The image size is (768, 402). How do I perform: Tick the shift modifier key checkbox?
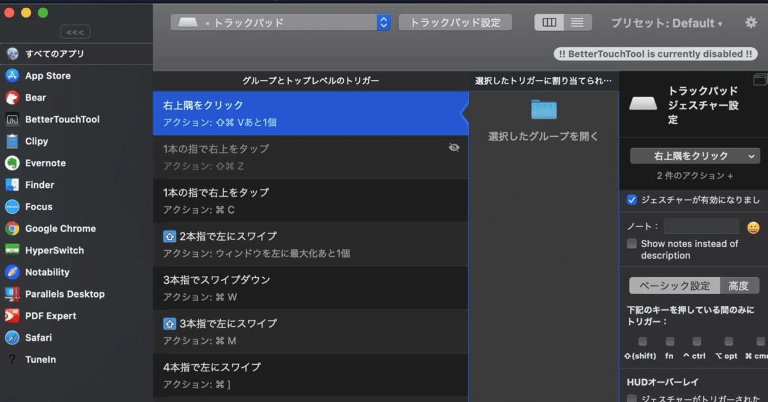click(x=643, y=341)
